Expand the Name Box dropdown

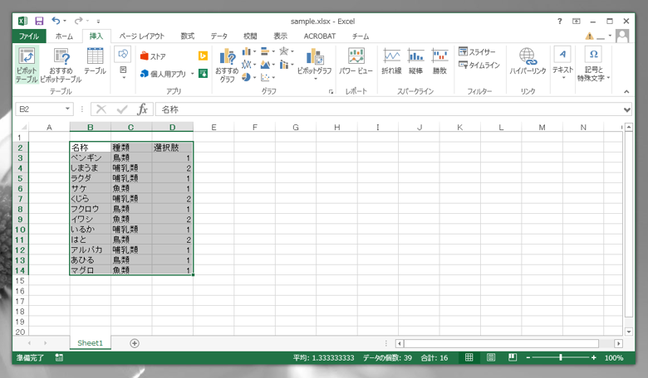coord(67,109)
